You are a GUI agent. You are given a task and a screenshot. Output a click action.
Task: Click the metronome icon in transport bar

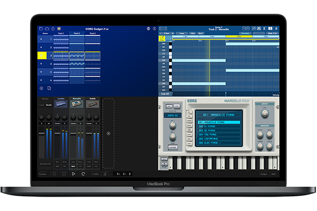[x=105, y=174]
